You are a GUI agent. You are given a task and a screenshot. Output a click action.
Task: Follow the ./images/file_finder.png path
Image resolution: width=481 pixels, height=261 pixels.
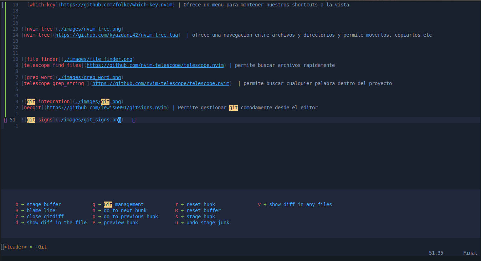[x=98, y=59]
